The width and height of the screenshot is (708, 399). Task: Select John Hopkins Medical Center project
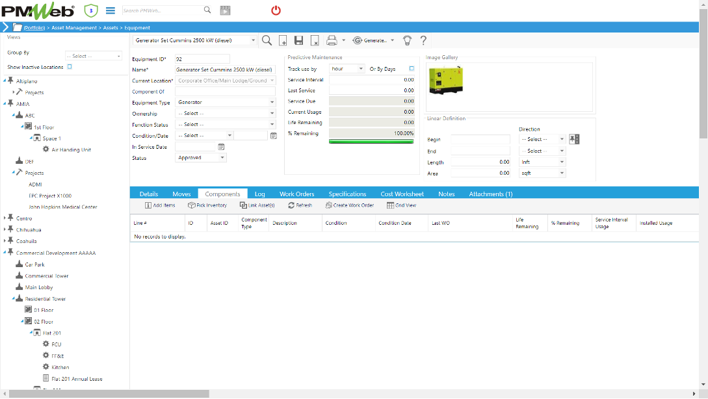tap(63, 207)
